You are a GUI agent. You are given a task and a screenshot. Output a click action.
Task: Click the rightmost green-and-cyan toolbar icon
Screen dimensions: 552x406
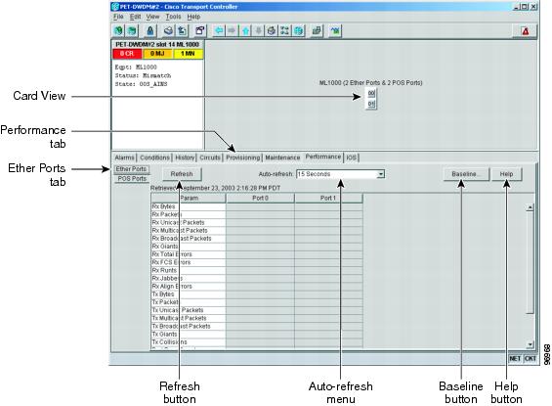point(335,31)
